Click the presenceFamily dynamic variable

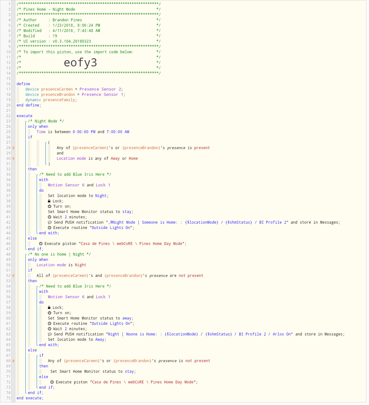pyautogui.click(x=59, y=100)
